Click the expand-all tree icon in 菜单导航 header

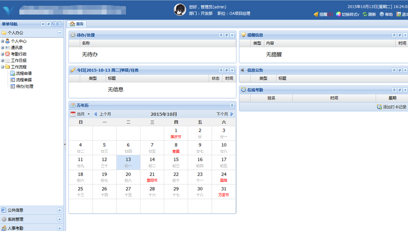[x=54, y=24]
